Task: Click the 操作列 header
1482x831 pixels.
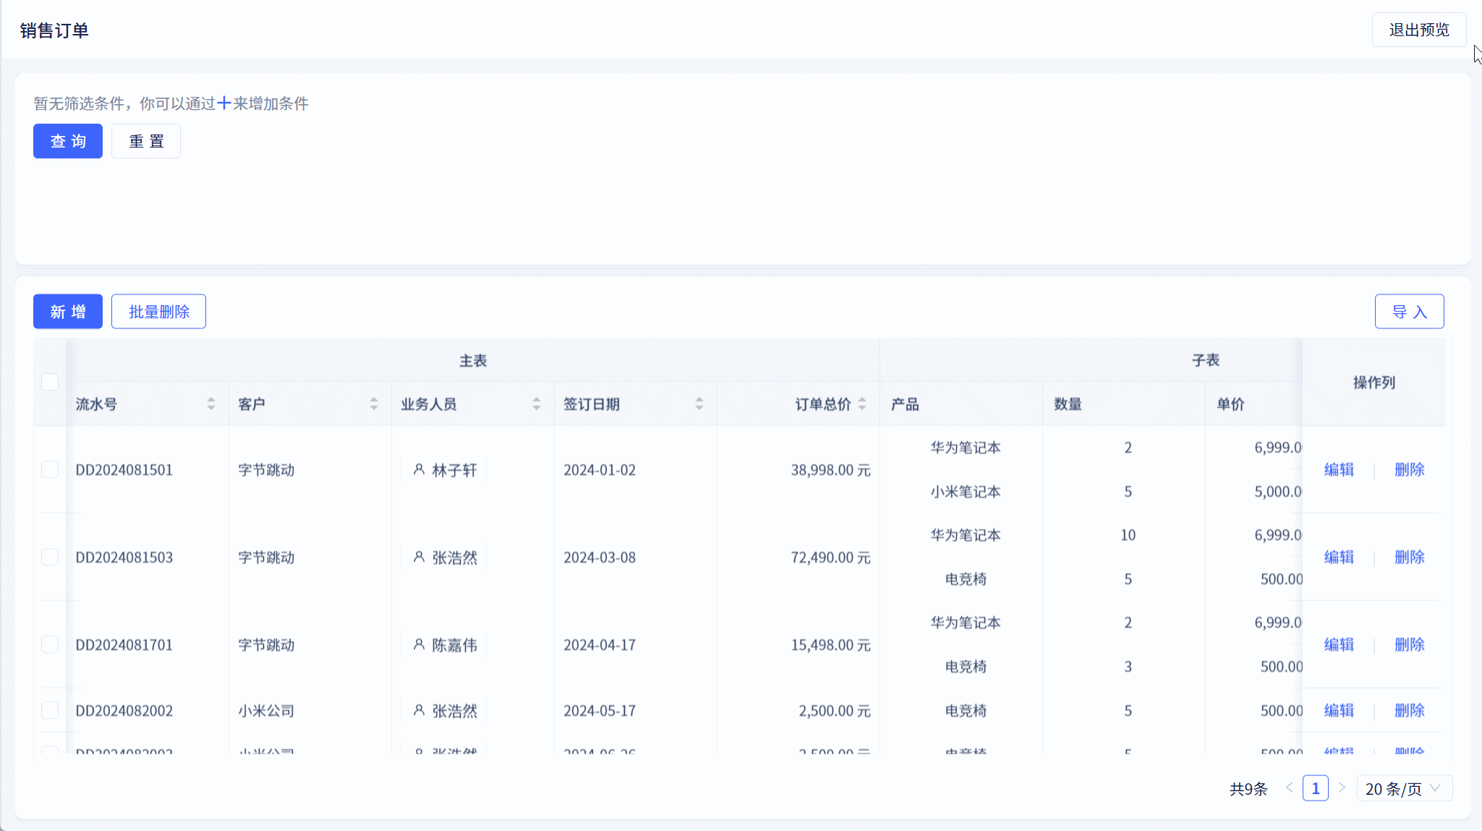Action: (1374, 383)
